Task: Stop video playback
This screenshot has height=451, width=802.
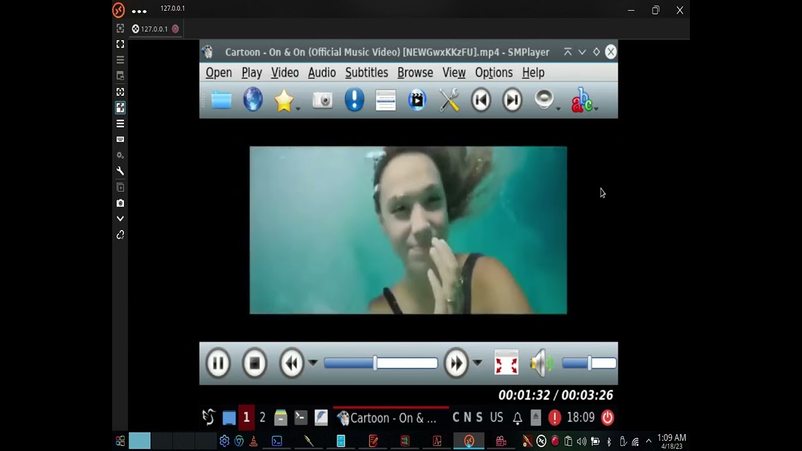Action: [254, 363]
